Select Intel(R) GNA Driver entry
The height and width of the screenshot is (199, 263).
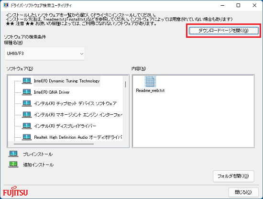tap(52, 92)
